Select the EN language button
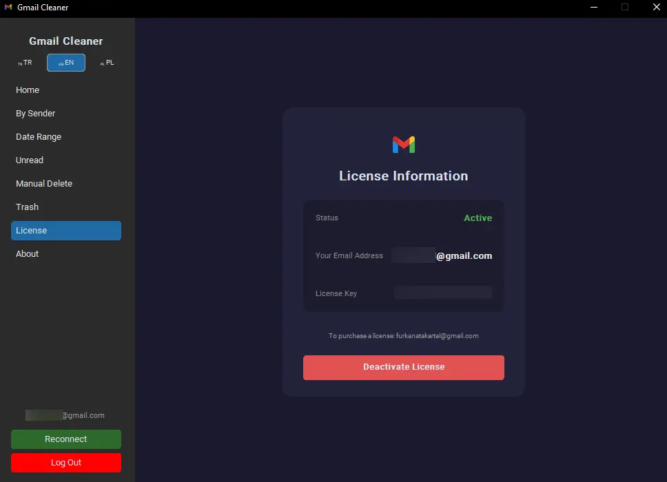 click(66, 63)
